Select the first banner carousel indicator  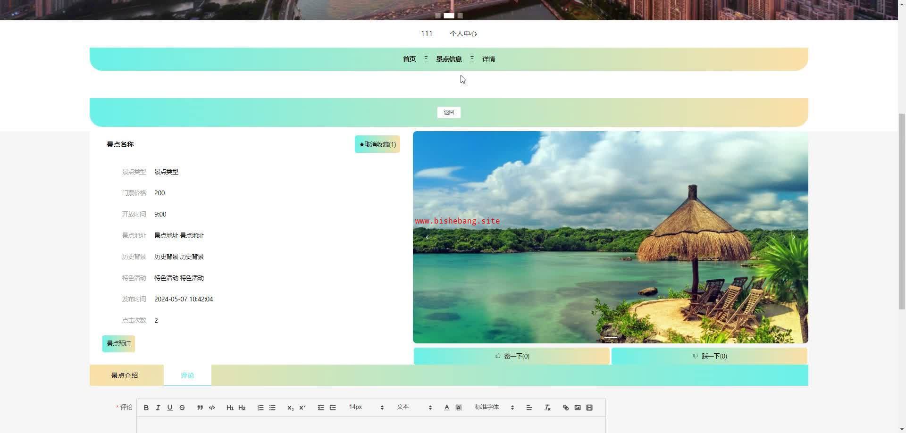point(438,16)
